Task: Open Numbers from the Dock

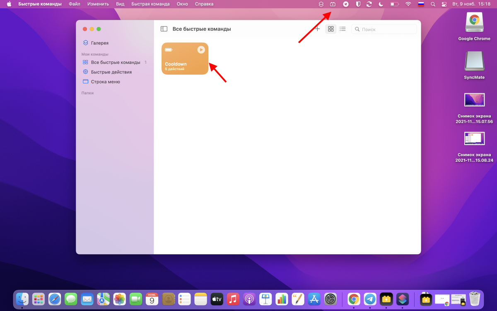Action: pos(282,299)
